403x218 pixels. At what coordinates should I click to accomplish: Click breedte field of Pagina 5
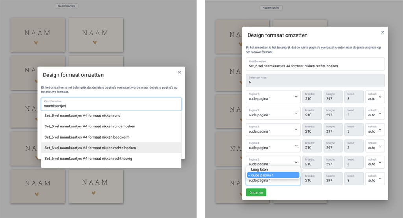click(312, 162)
